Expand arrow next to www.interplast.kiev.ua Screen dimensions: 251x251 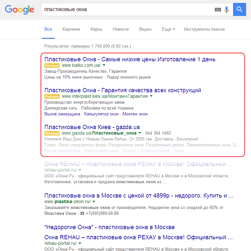(151, 96)
